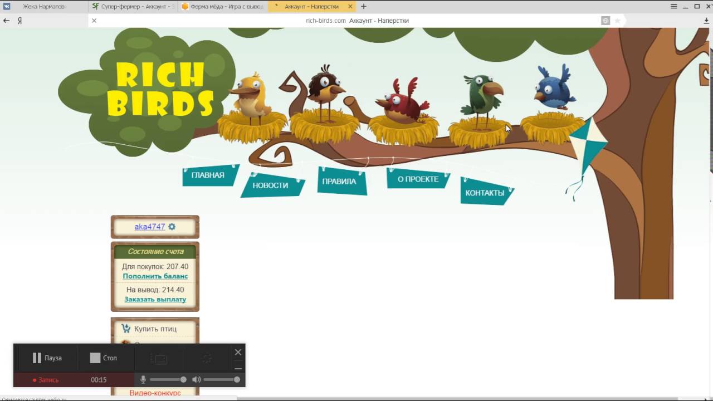This screenshot has height=401, width=713.
Task: Stop the screen recording
Action: [104, 358]
